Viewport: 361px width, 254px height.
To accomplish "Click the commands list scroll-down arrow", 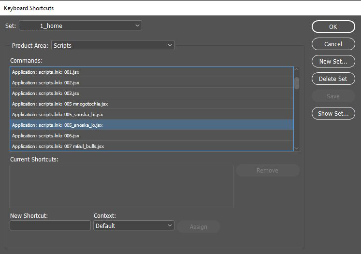I will [297, 148].
